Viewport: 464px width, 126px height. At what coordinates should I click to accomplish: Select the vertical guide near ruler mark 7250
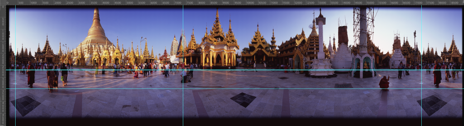coord(183,65)
